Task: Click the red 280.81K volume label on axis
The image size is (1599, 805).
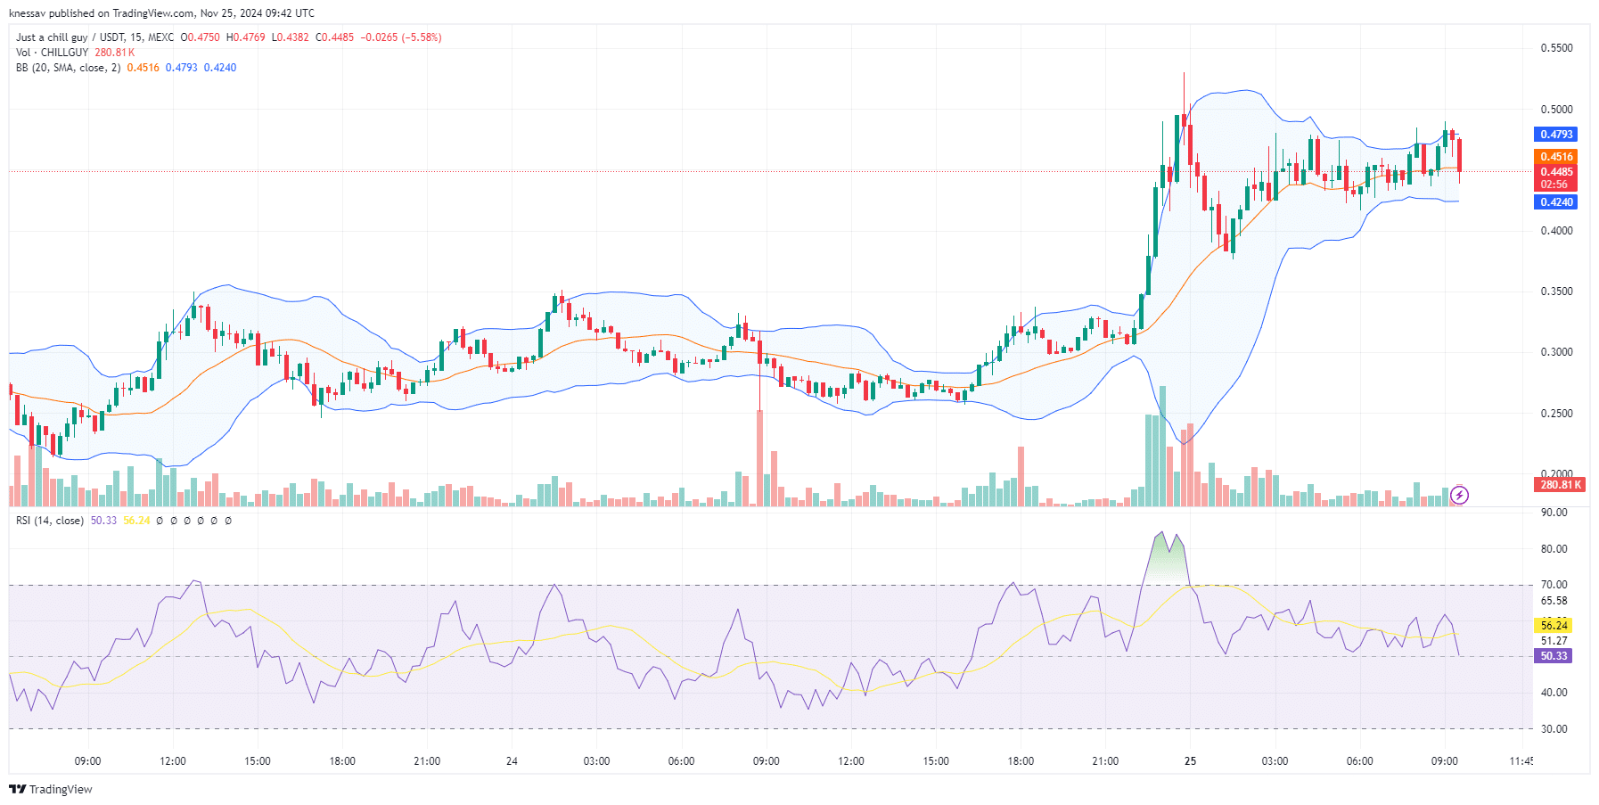Action: (1559, 485)
